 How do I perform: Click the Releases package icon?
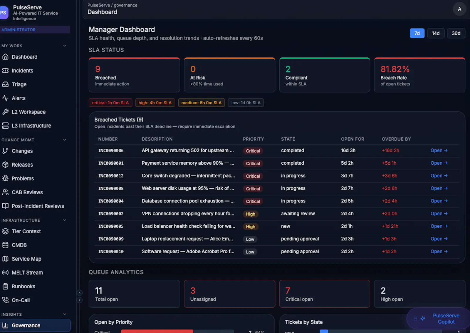click(5, 165)
